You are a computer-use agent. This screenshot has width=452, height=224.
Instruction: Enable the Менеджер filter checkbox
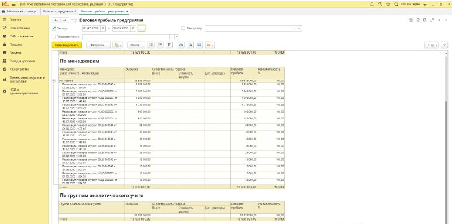coord(183,28)
